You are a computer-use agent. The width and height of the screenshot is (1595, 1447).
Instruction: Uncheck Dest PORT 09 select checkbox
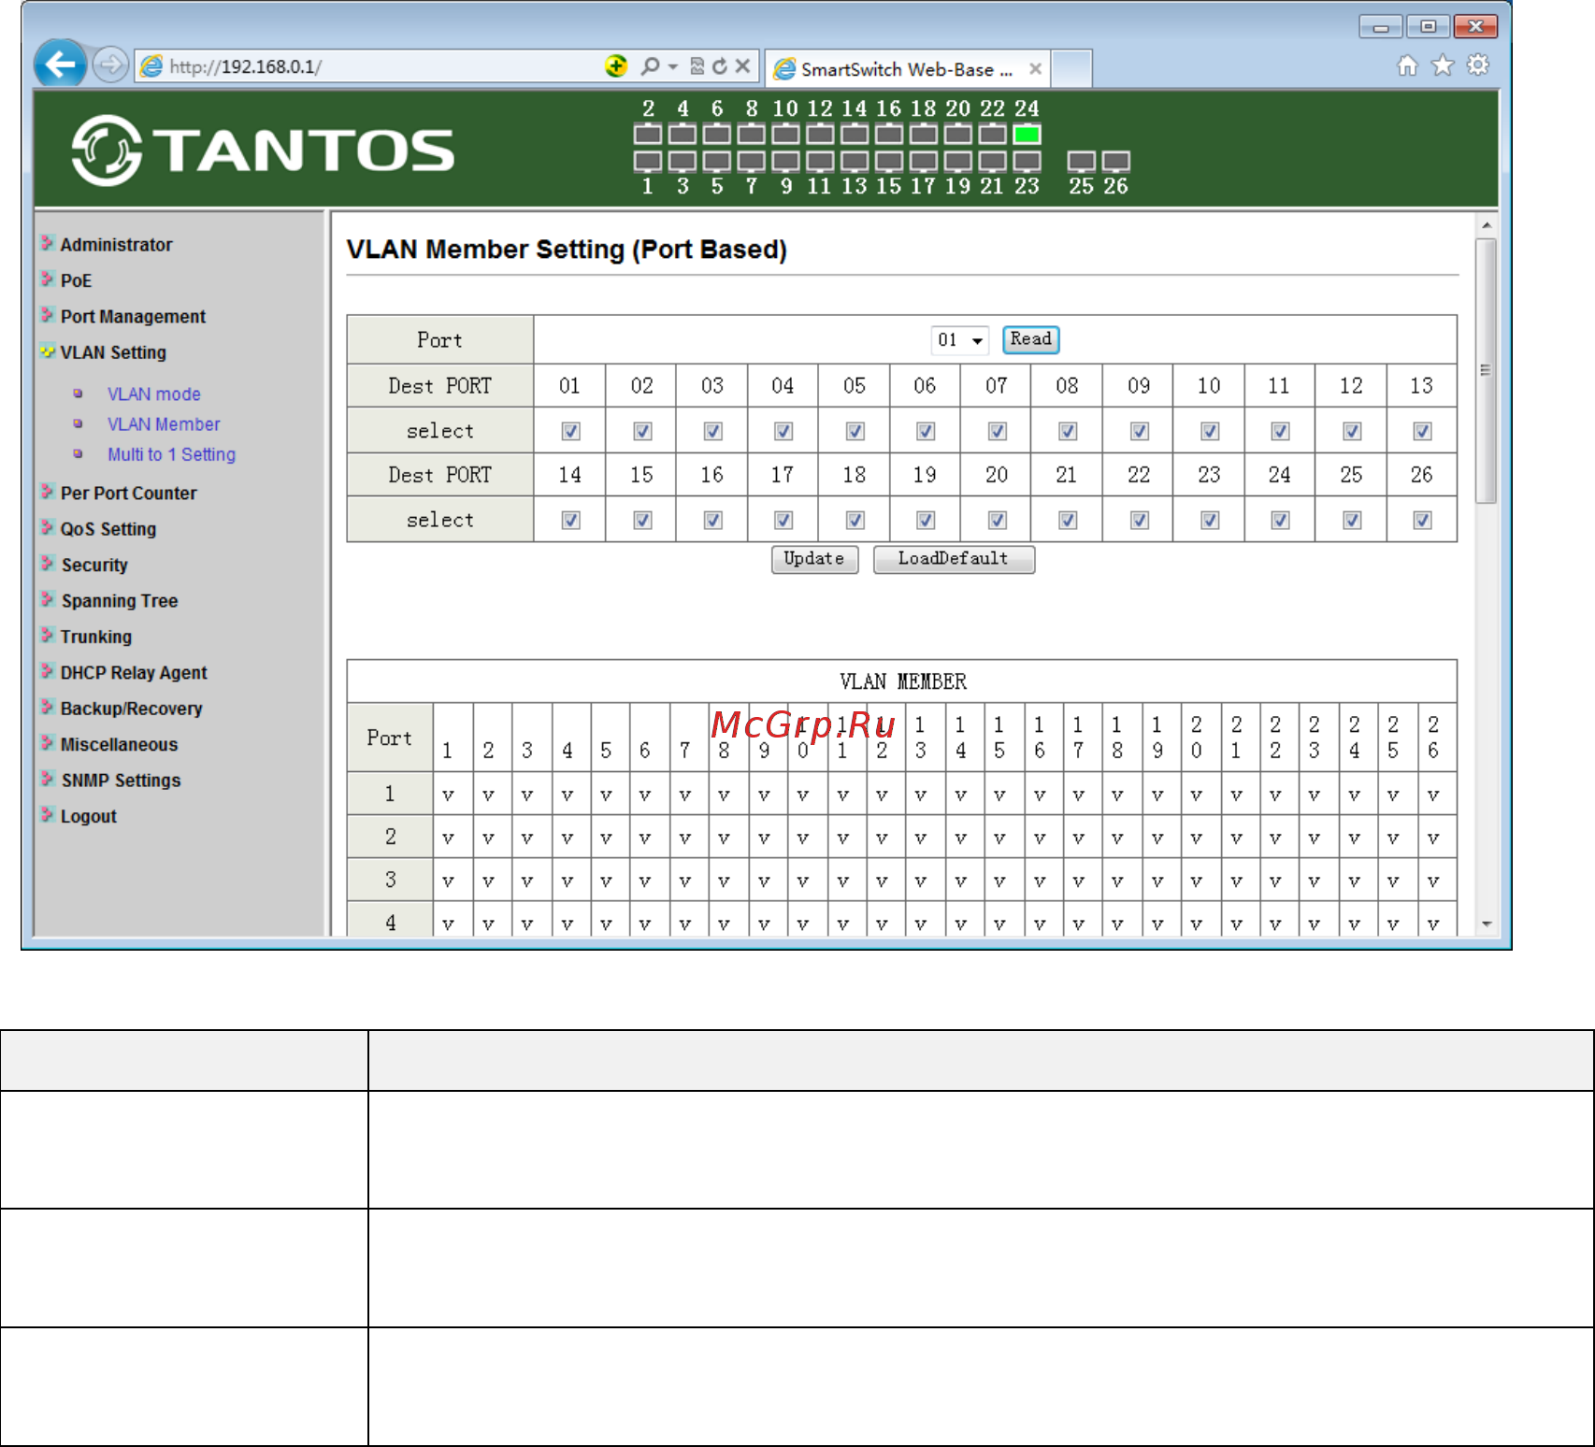pos(1139,431)
